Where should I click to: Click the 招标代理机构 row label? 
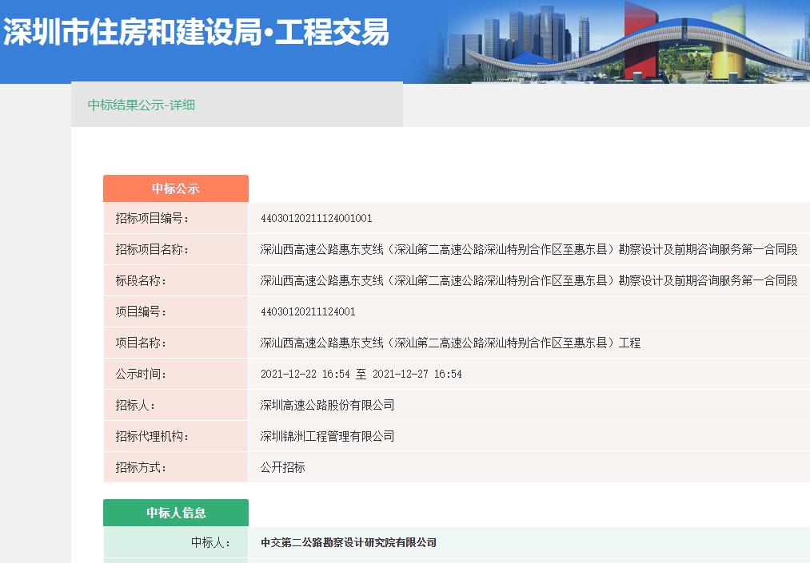(152, 436)
